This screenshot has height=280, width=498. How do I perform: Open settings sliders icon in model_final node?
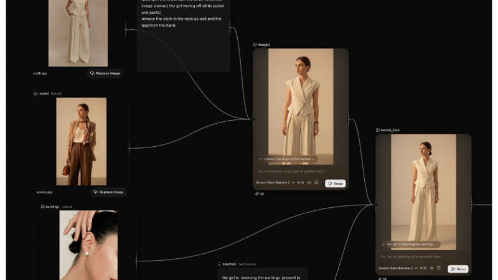click(439, 268)
